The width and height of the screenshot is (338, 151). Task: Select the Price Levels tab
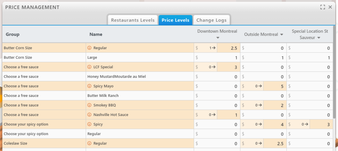click(175, 20)
